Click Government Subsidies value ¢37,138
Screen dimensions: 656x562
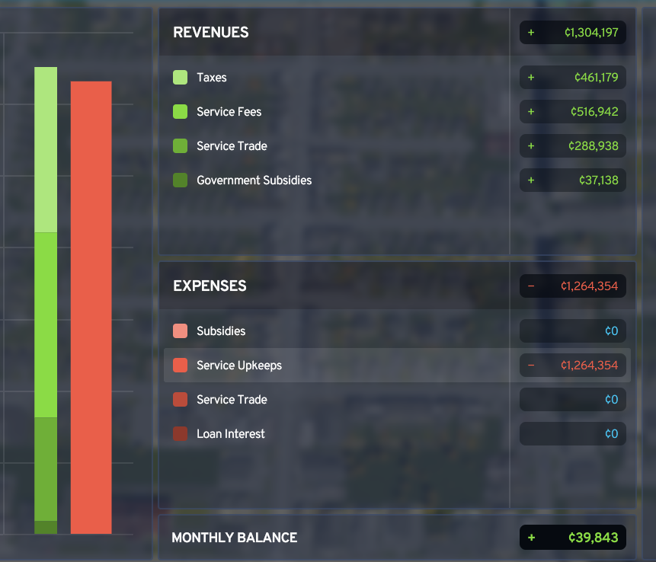coord(573,180)
